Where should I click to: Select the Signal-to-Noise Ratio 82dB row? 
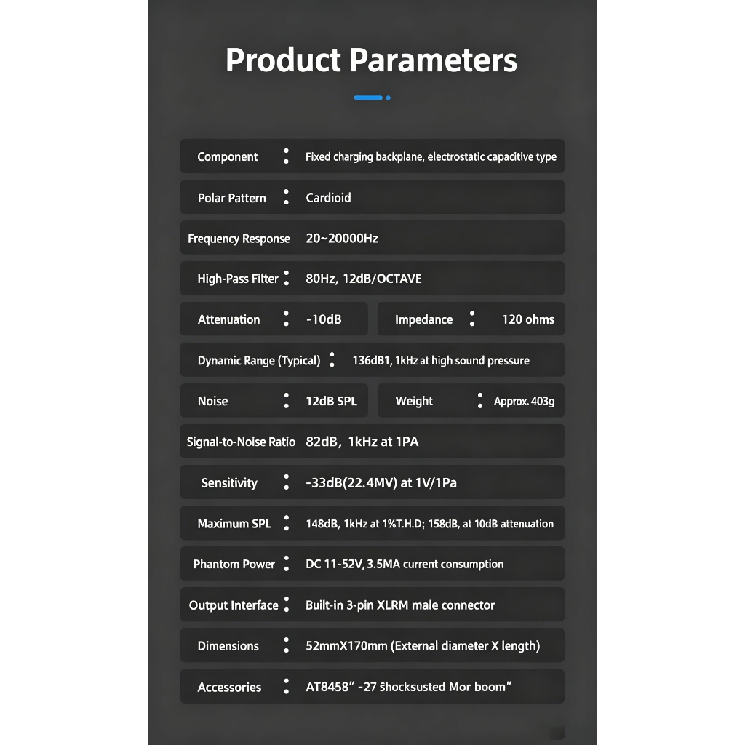(372, 442)
